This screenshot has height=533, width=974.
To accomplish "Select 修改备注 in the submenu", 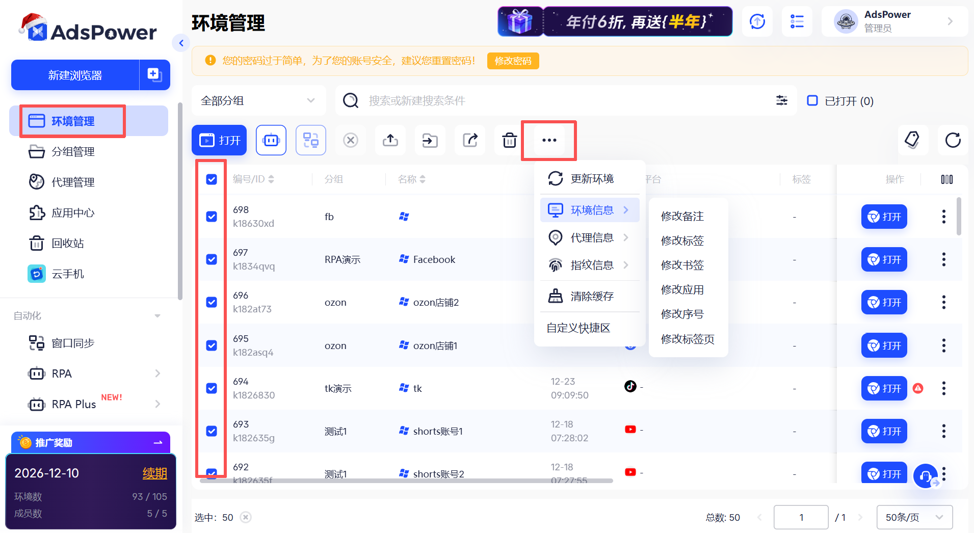I will pyautogui.click(x=681, y=216).
